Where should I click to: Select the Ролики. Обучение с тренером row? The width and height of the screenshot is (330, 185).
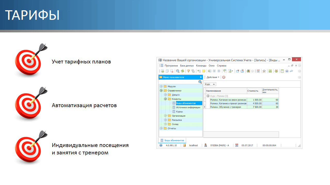click(x=226, y=107)
